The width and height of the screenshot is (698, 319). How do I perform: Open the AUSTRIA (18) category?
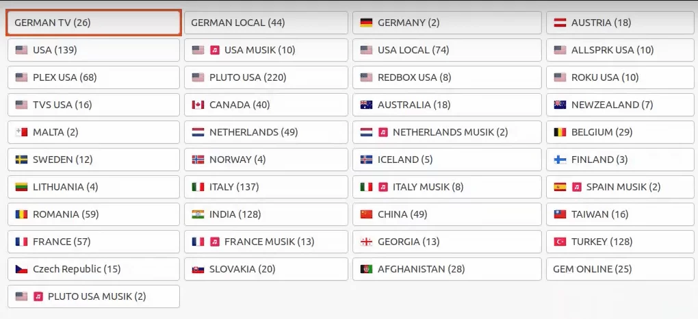click(620, 23)
